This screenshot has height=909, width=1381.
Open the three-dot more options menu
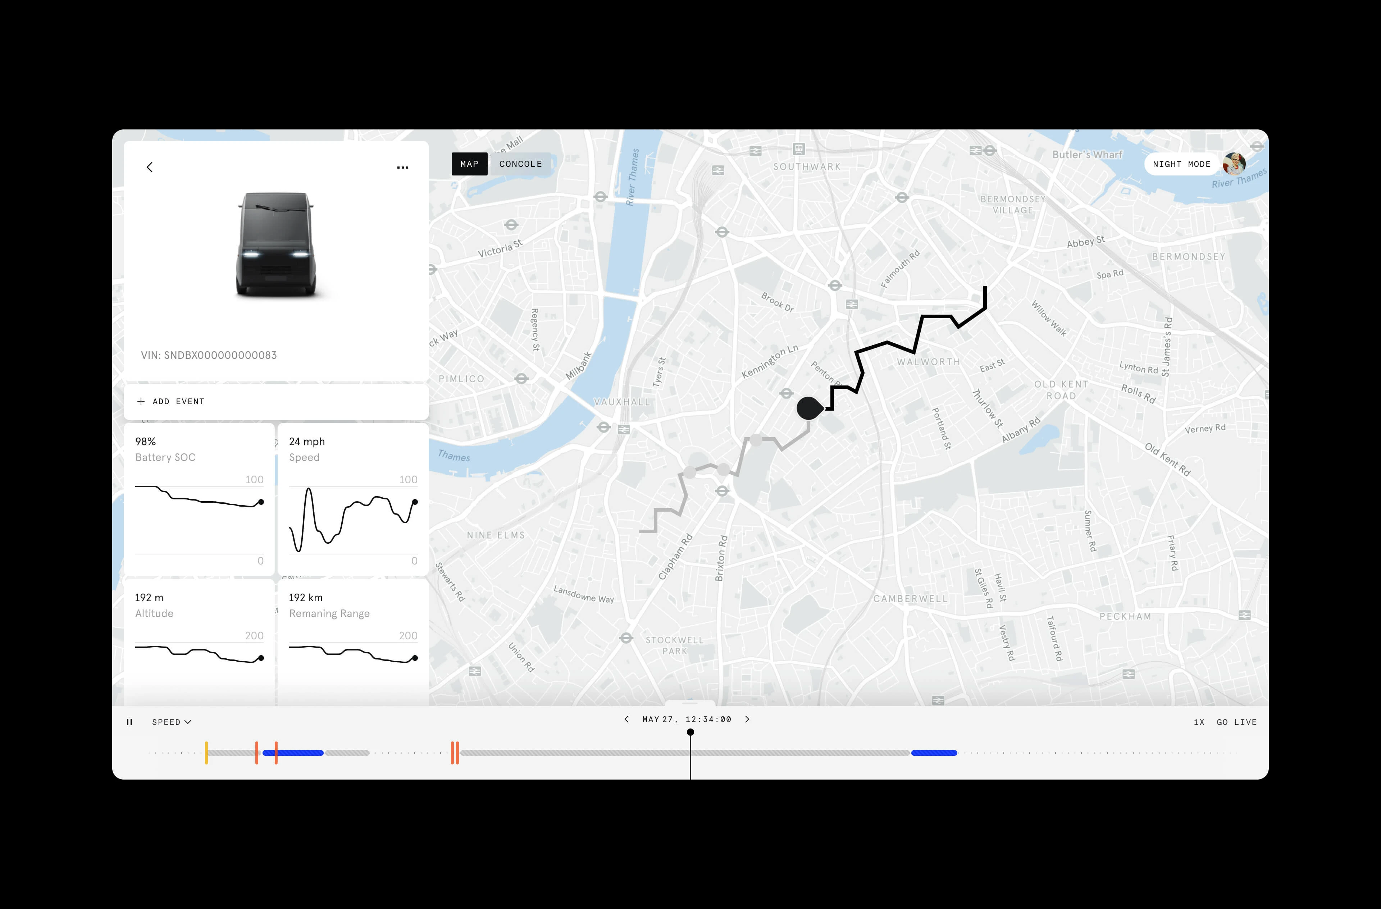point(403,168)
